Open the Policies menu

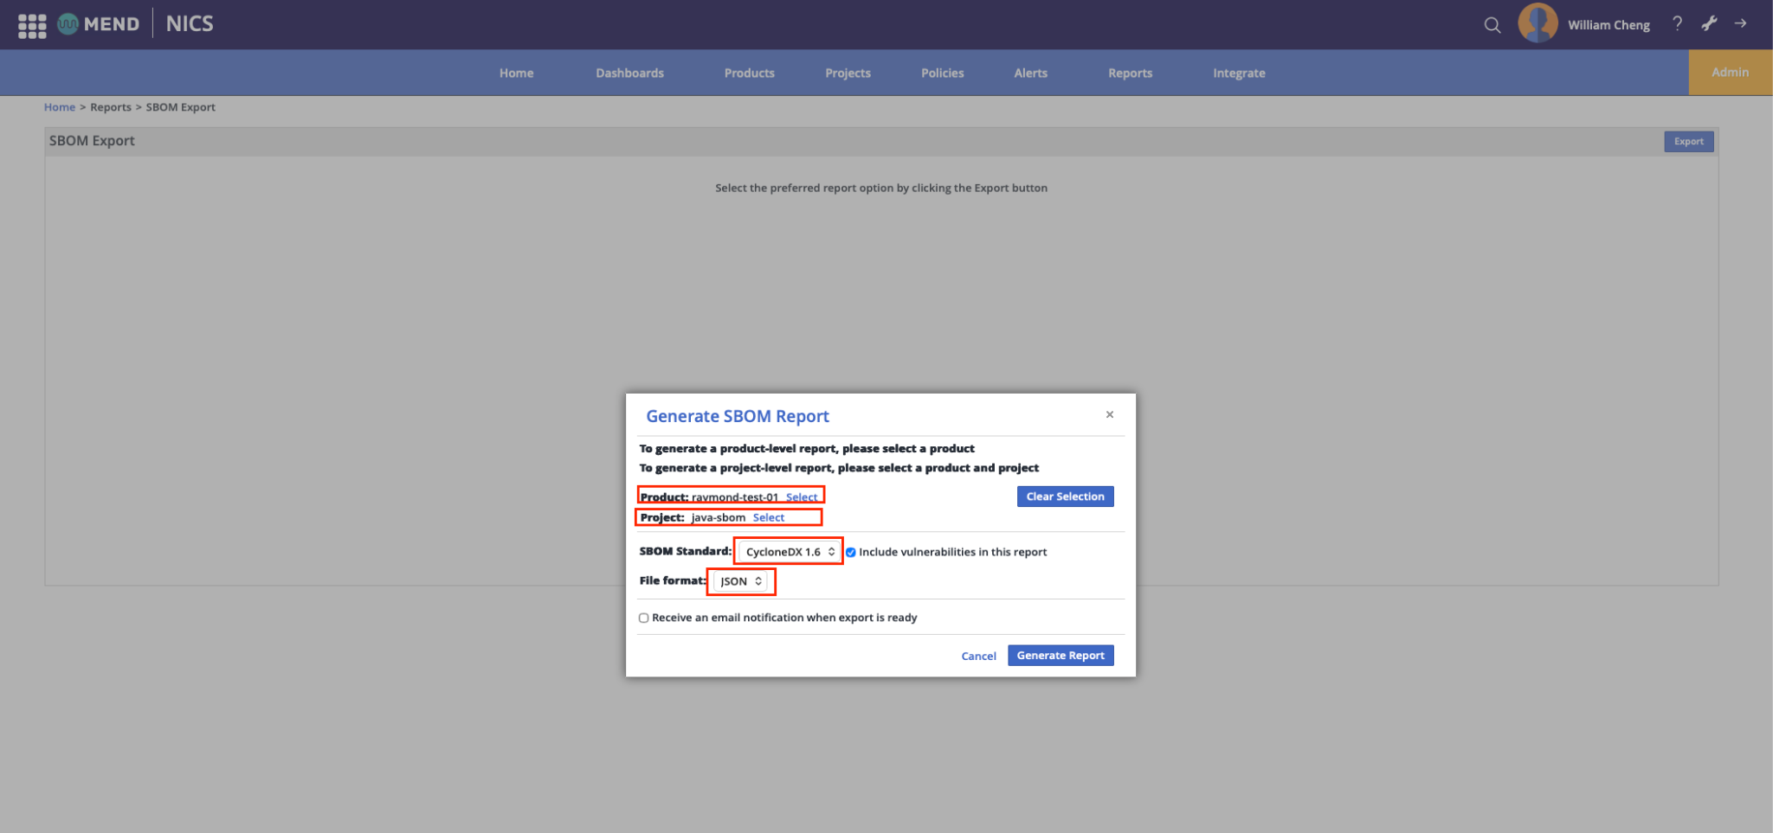pyautogui.click(x=942, y=73)
